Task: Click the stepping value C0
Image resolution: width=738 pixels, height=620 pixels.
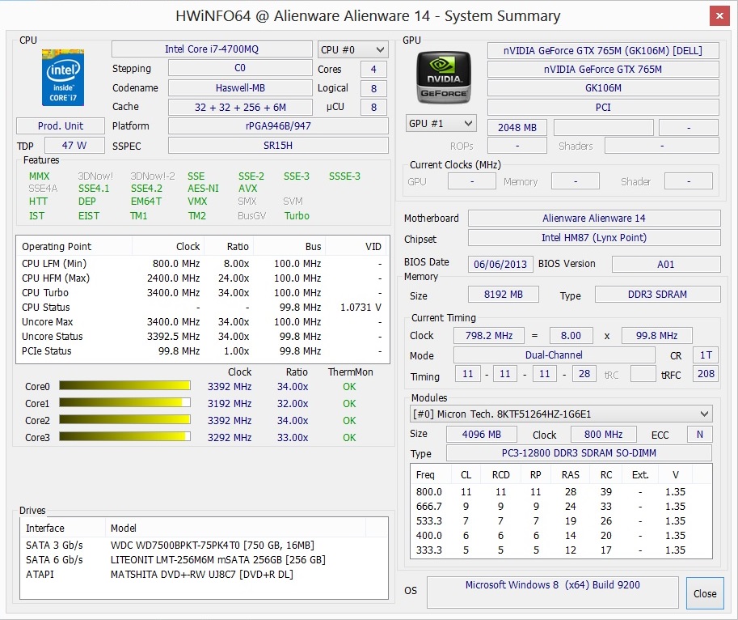Action: click(240, 68)
